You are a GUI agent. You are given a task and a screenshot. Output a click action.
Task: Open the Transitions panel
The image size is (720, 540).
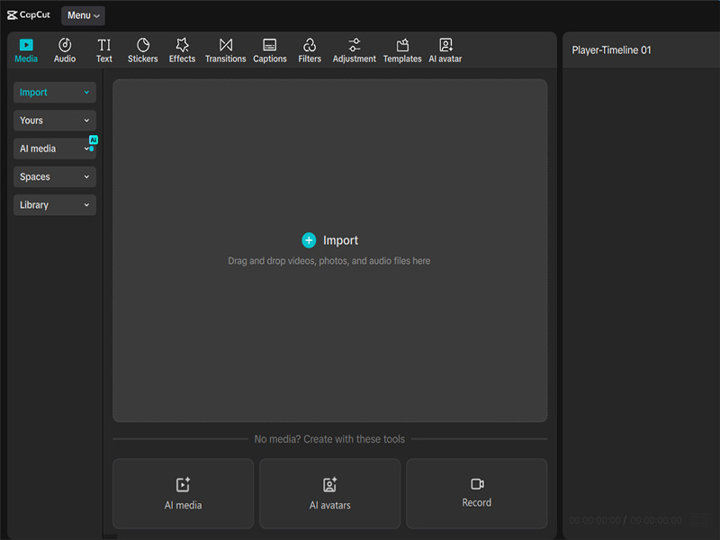click(226, 50)
